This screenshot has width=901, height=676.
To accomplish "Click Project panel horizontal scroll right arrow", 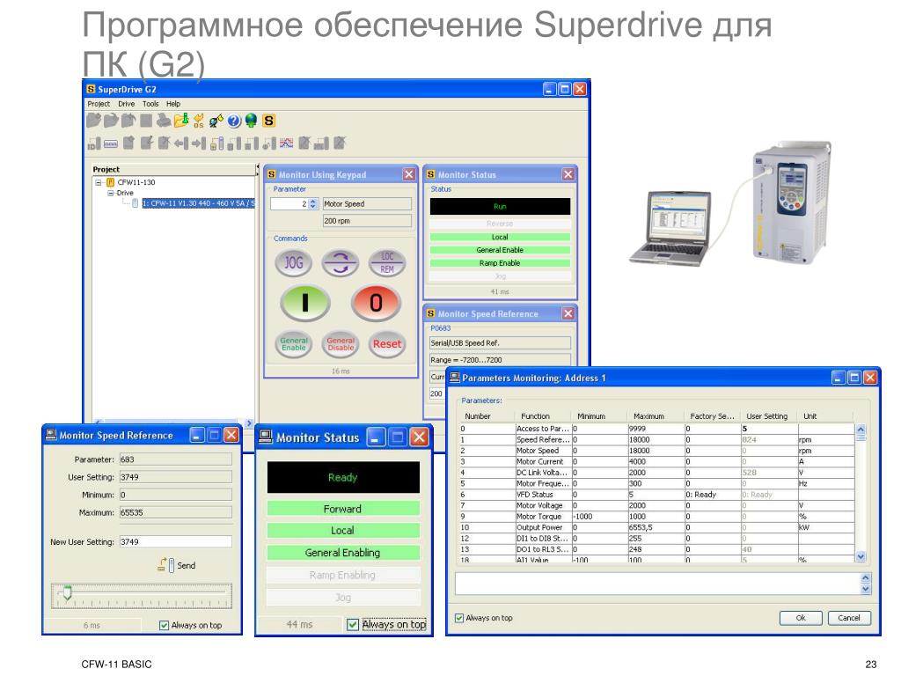I will point(249,423).
